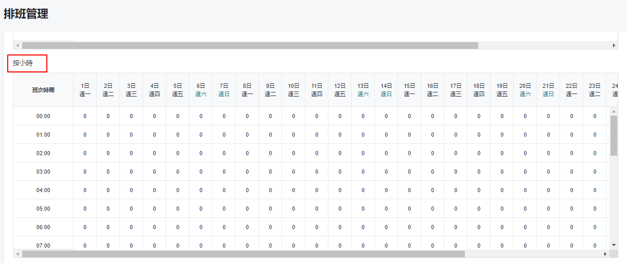The image size is (627, 263).
Task: Click left arrow of upper horizontal scrollbar
Action: 18,46
